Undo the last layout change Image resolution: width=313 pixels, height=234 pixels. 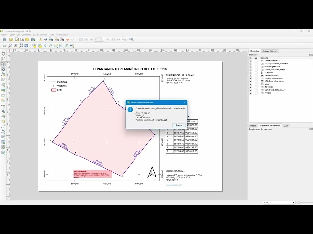[x=67, y=39]
